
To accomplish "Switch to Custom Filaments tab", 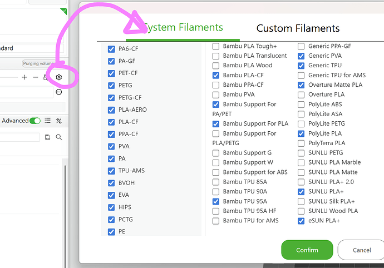I will (298, 28).
